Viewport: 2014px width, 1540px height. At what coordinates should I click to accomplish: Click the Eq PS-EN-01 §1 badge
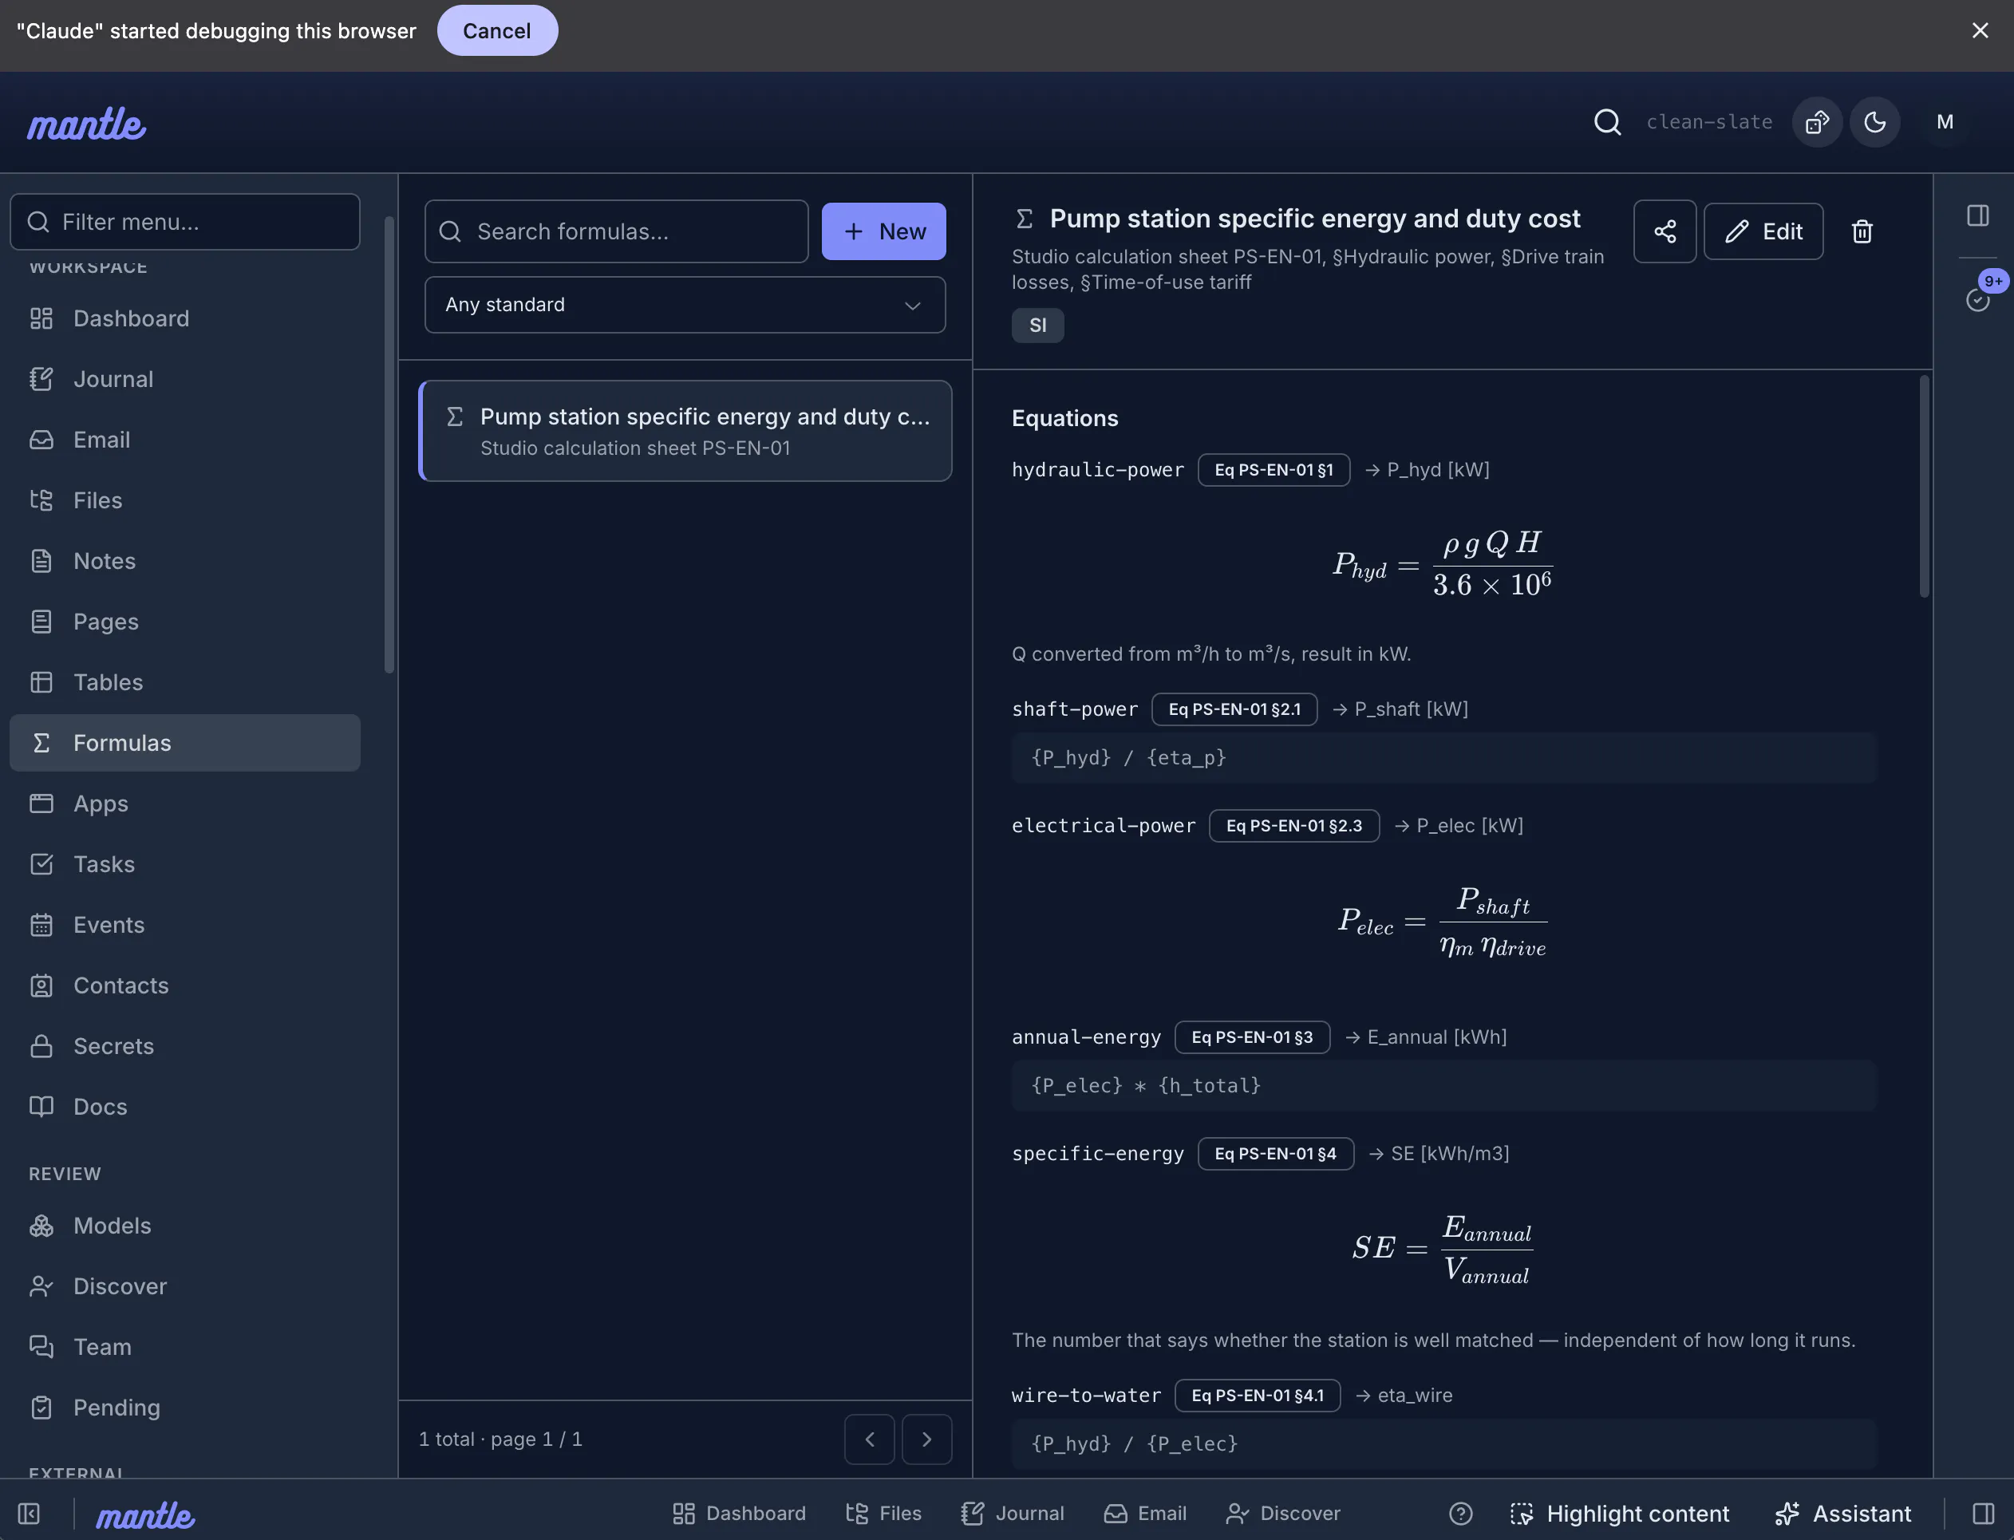1274,469
